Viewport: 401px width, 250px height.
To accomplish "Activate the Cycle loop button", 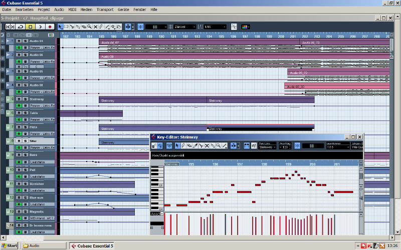I will coord(20,26).
